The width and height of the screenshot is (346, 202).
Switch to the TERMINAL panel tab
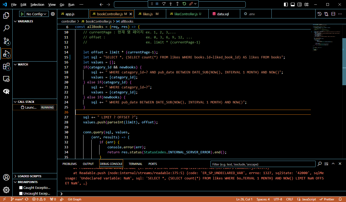point(135,164)
